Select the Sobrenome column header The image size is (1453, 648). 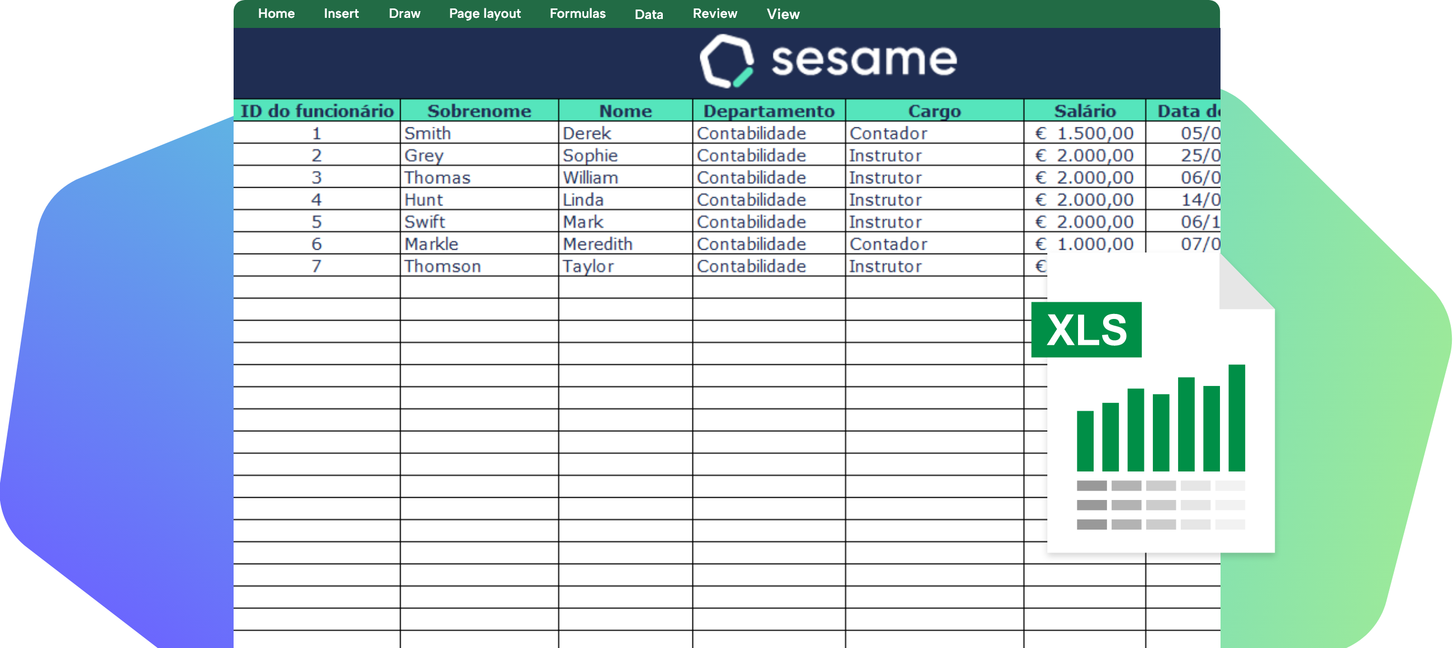pos(479,111)
